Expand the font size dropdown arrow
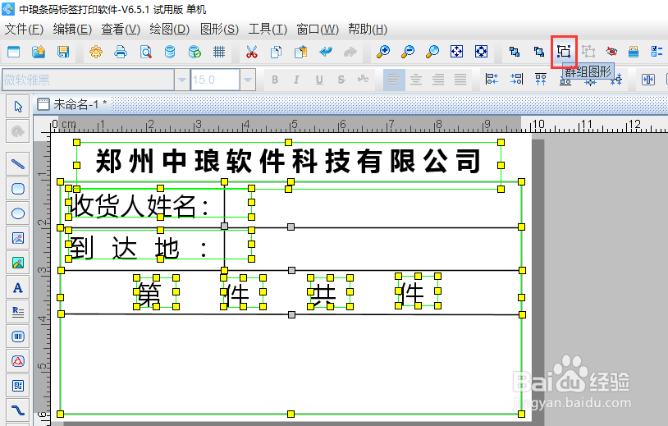Image resolution: width=668 pixels, height=426 pixels. click(248, 80)
